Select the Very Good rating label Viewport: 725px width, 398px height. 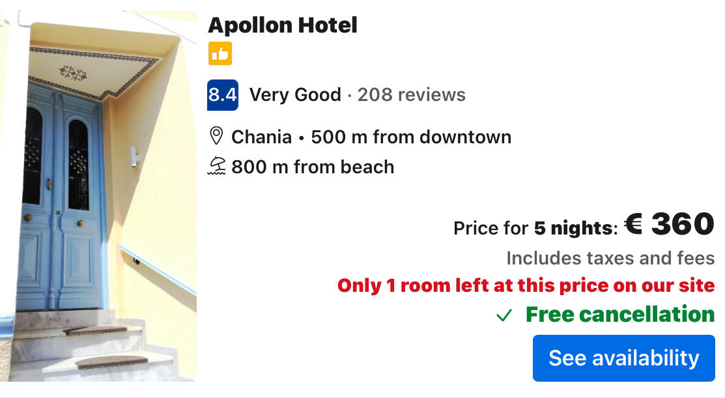tap(295, 95)
